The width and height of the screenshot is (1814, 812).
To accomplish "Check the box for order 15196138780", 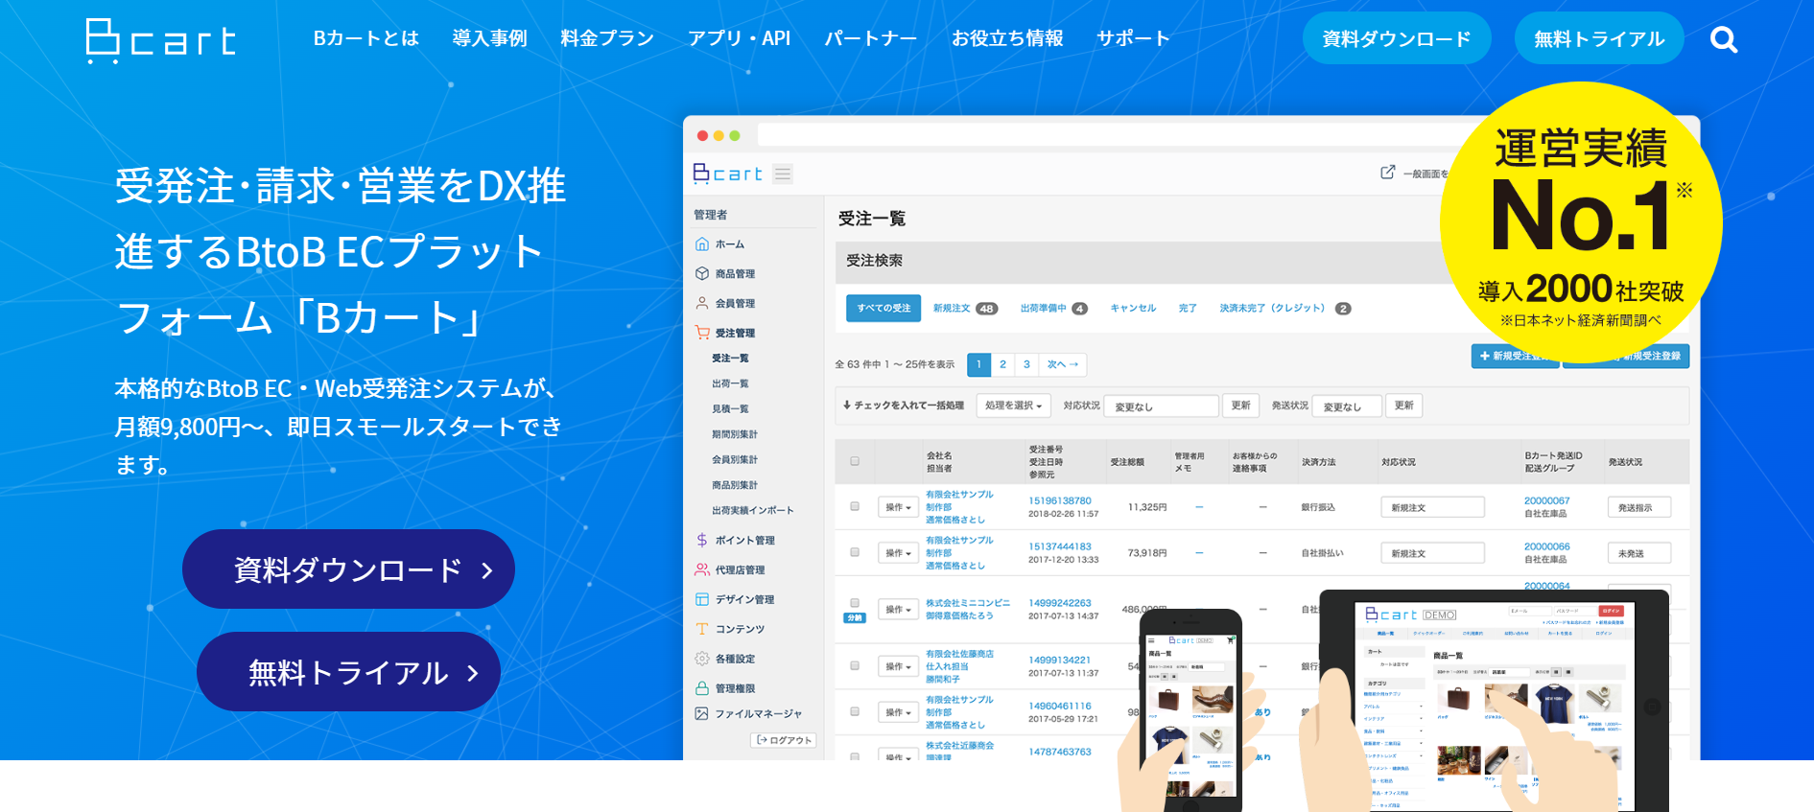I will [855, 506].
